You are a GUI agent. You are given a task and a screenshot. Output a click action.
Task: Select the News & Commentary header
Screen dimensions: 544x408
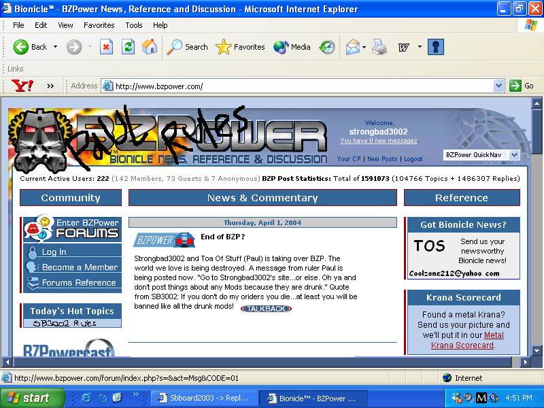point(262,198)
